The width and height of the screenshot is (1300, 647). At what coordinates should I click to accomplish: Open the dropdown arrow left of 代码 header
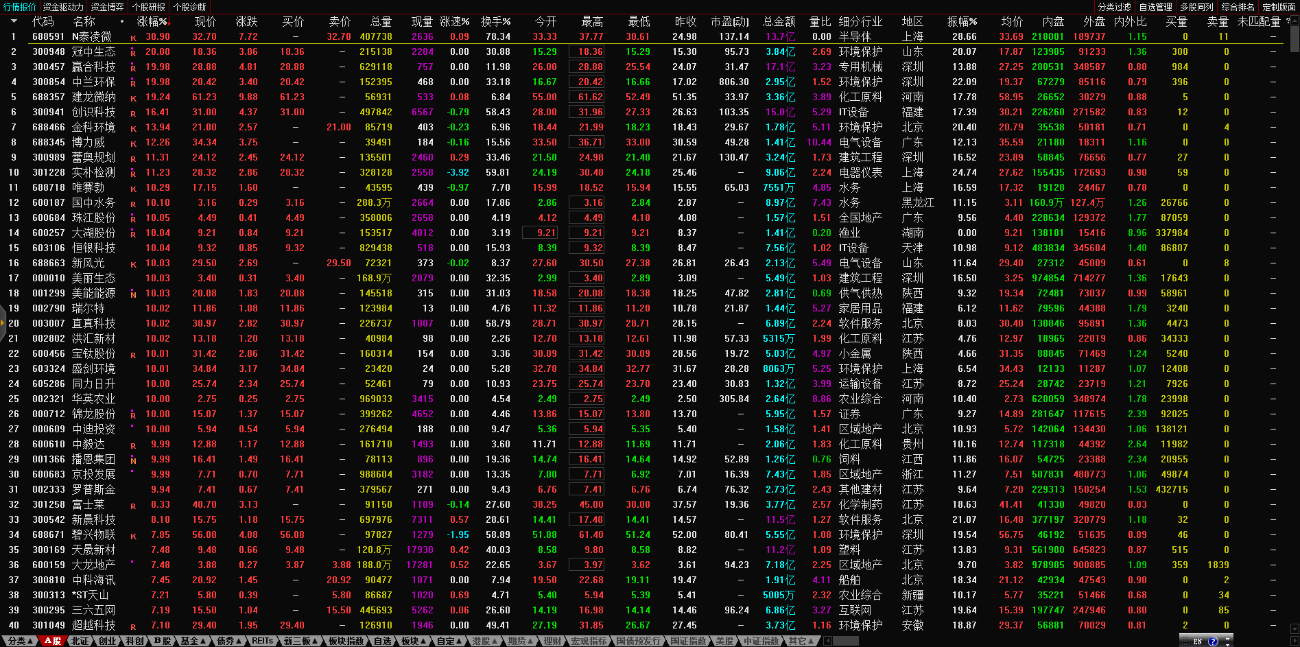click(13, 21)
